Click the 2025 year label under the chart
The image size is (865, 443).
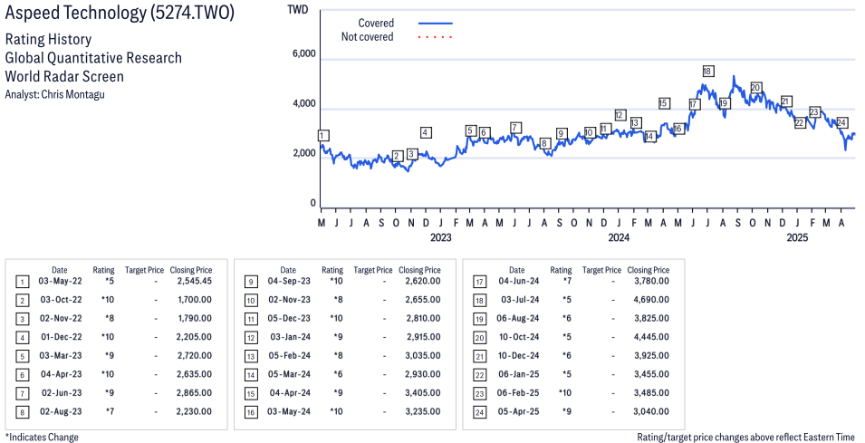pyautogui.click(x=797, y=237)
